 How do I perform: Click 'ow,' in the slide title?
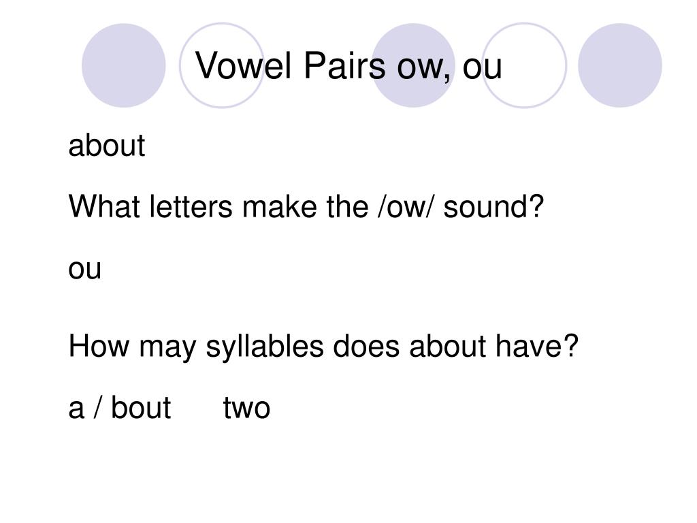coord(424,67)
